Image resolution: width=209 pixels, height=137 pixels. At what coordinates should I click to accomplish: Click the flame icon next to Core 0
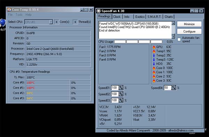tap(154, 68)
